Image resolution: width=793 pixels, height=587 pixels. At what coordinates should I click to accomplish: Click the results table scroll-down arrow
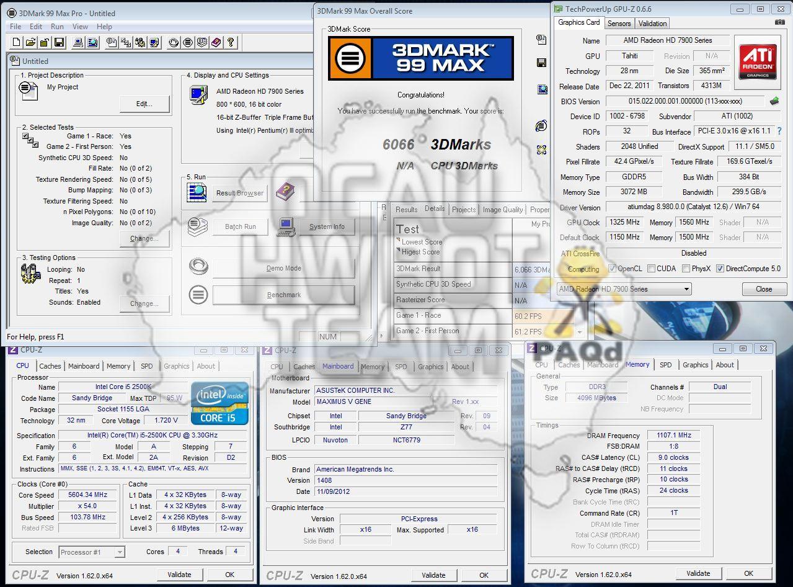[580, 333]
